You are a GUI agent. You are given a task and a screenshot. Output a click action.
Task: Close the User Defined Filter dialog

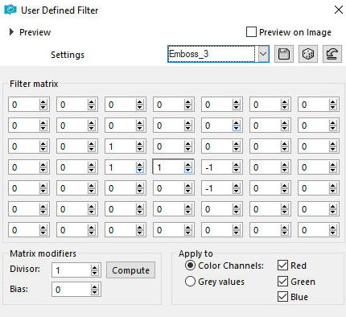(339, 10)
